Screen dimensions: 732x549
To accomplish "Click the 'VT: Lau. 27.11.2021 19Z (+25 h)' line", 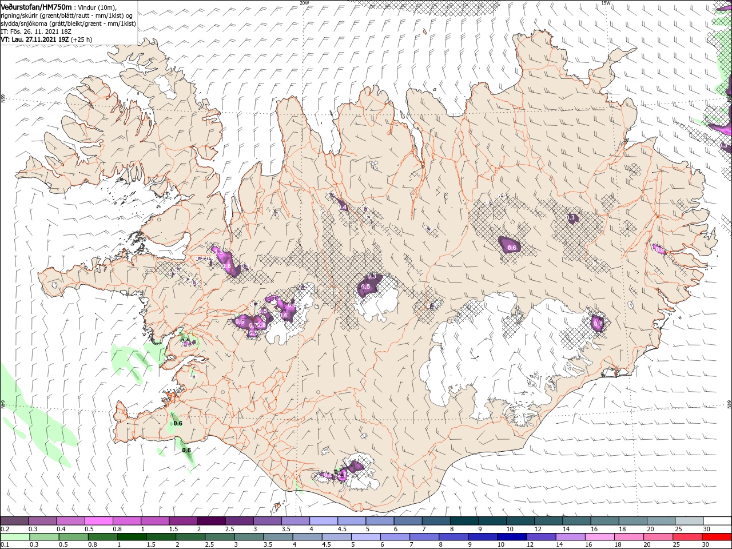I will pos(46,39).
